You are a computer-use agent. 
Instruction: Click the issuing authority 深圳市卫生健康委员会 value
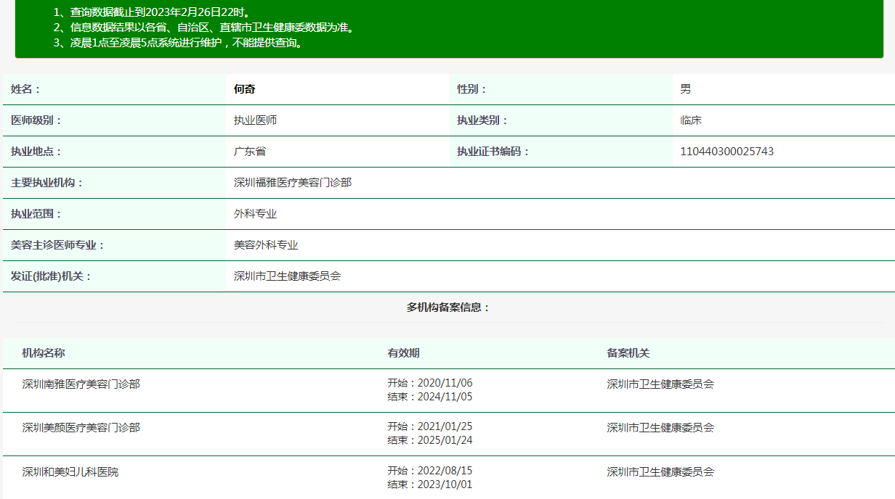pyautogui.click(x=287, y=276)
